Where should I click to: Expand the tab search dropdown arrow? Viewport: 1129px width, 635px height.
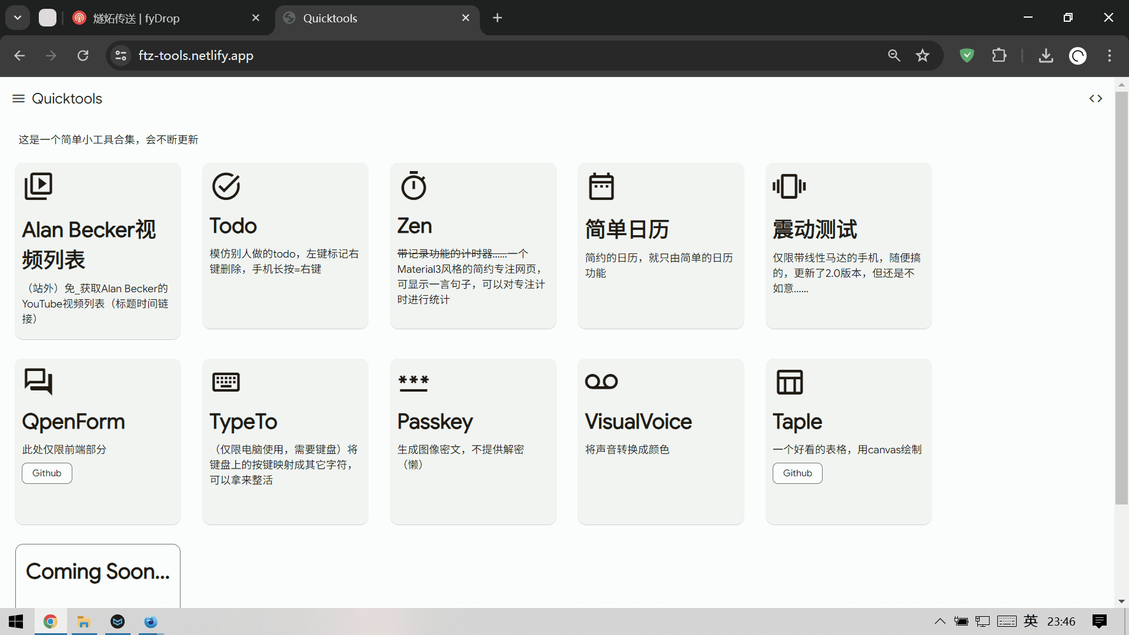tap(18, 18)
